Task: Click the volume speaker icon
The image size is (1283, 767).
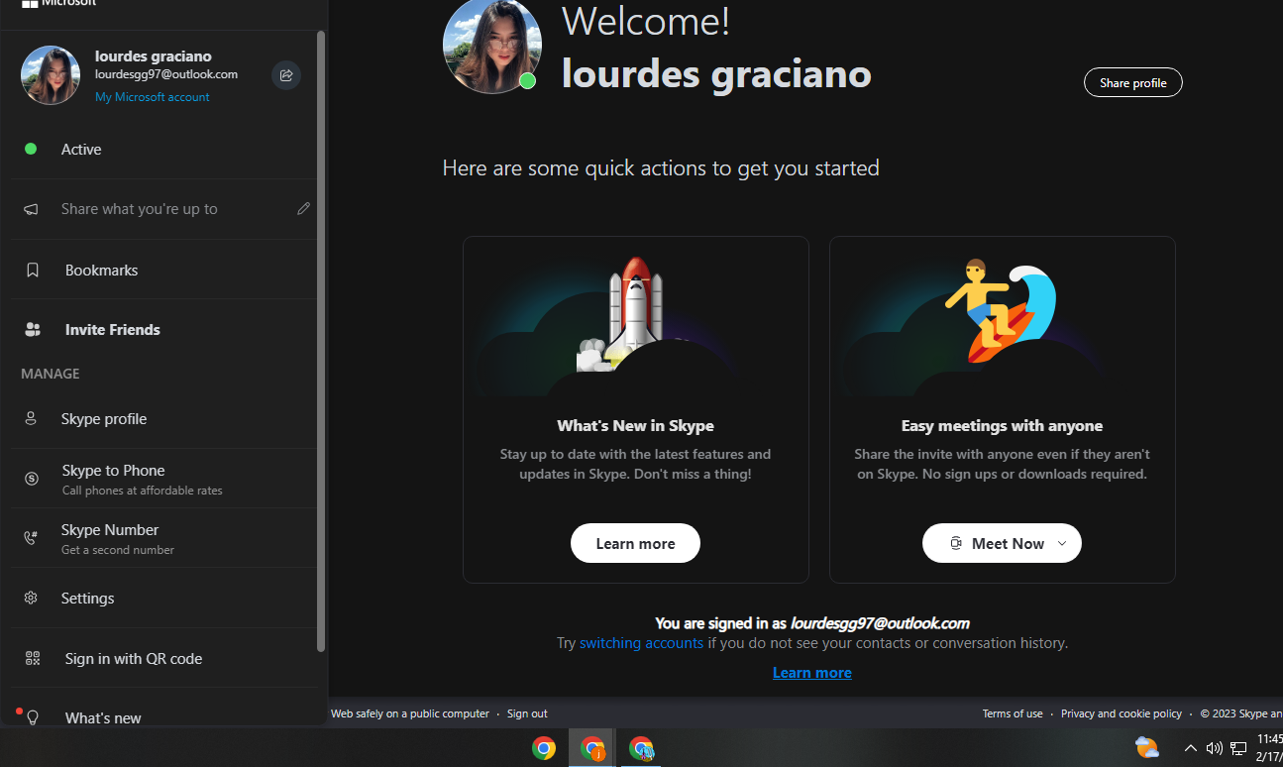Action: tap(1214, 748)
